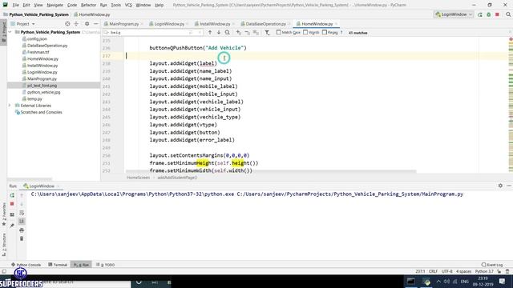Open the search filter funnel icon
The image size is (513, 288).
click(x=267, y=33)
